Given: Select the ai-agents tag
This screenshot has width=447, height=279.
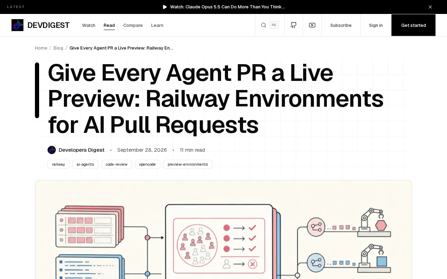Looking at the screenshot, I should (x=85, y=164).
